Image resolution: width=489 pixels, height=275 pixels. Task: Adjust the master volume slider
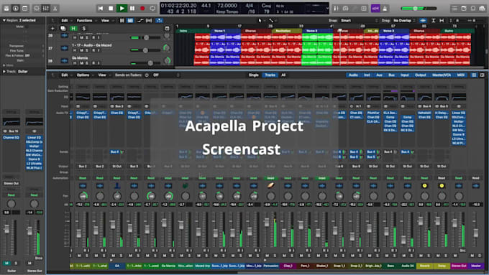tap(419, 9)
